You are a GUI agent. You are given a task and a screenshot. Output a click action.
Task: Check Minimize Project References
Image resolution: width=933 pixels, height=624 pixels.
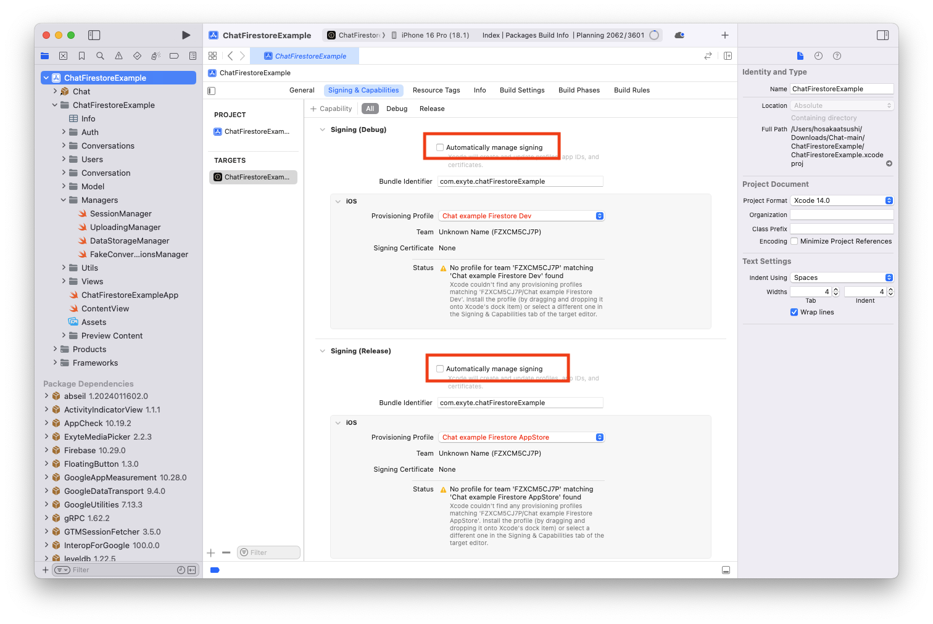pos(795,241)
